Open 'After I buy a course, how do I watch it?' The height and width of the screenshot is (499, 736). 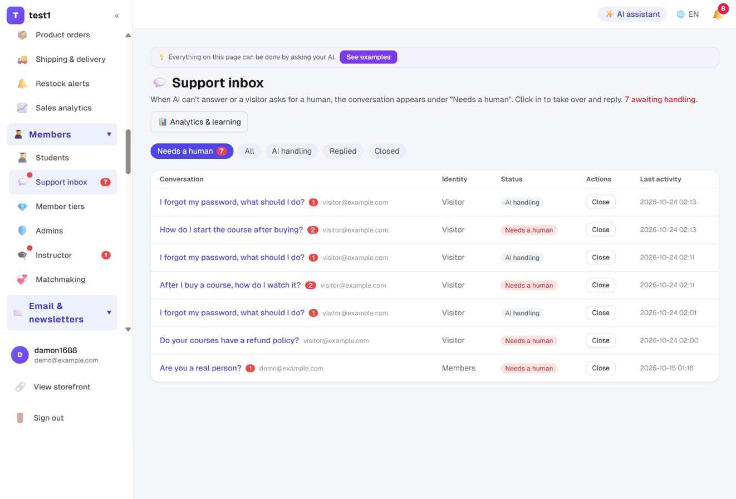[230, 285]
